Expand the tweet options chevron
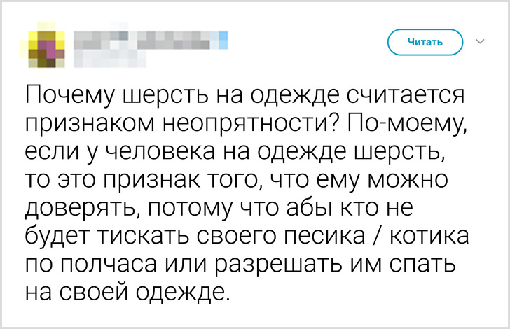510x329 pixels. tap(480, 42)
